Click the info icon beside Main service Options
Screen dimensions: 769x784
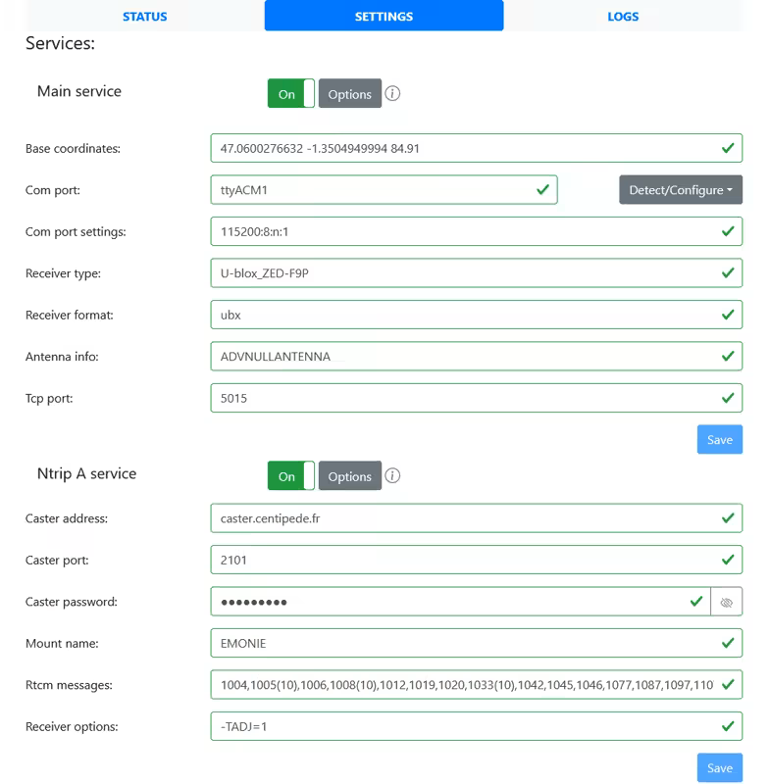pos(392,94)
